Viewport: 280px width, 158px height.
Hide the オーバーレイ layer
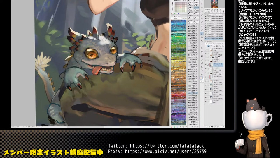point(206,85)
